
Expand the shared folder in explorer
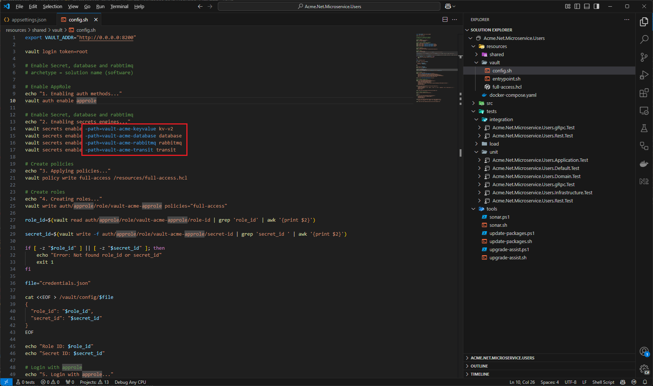point(476,54)
